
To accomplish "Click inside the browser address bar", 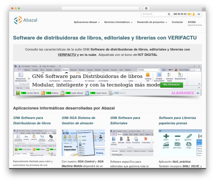I will tap(102, 8).
